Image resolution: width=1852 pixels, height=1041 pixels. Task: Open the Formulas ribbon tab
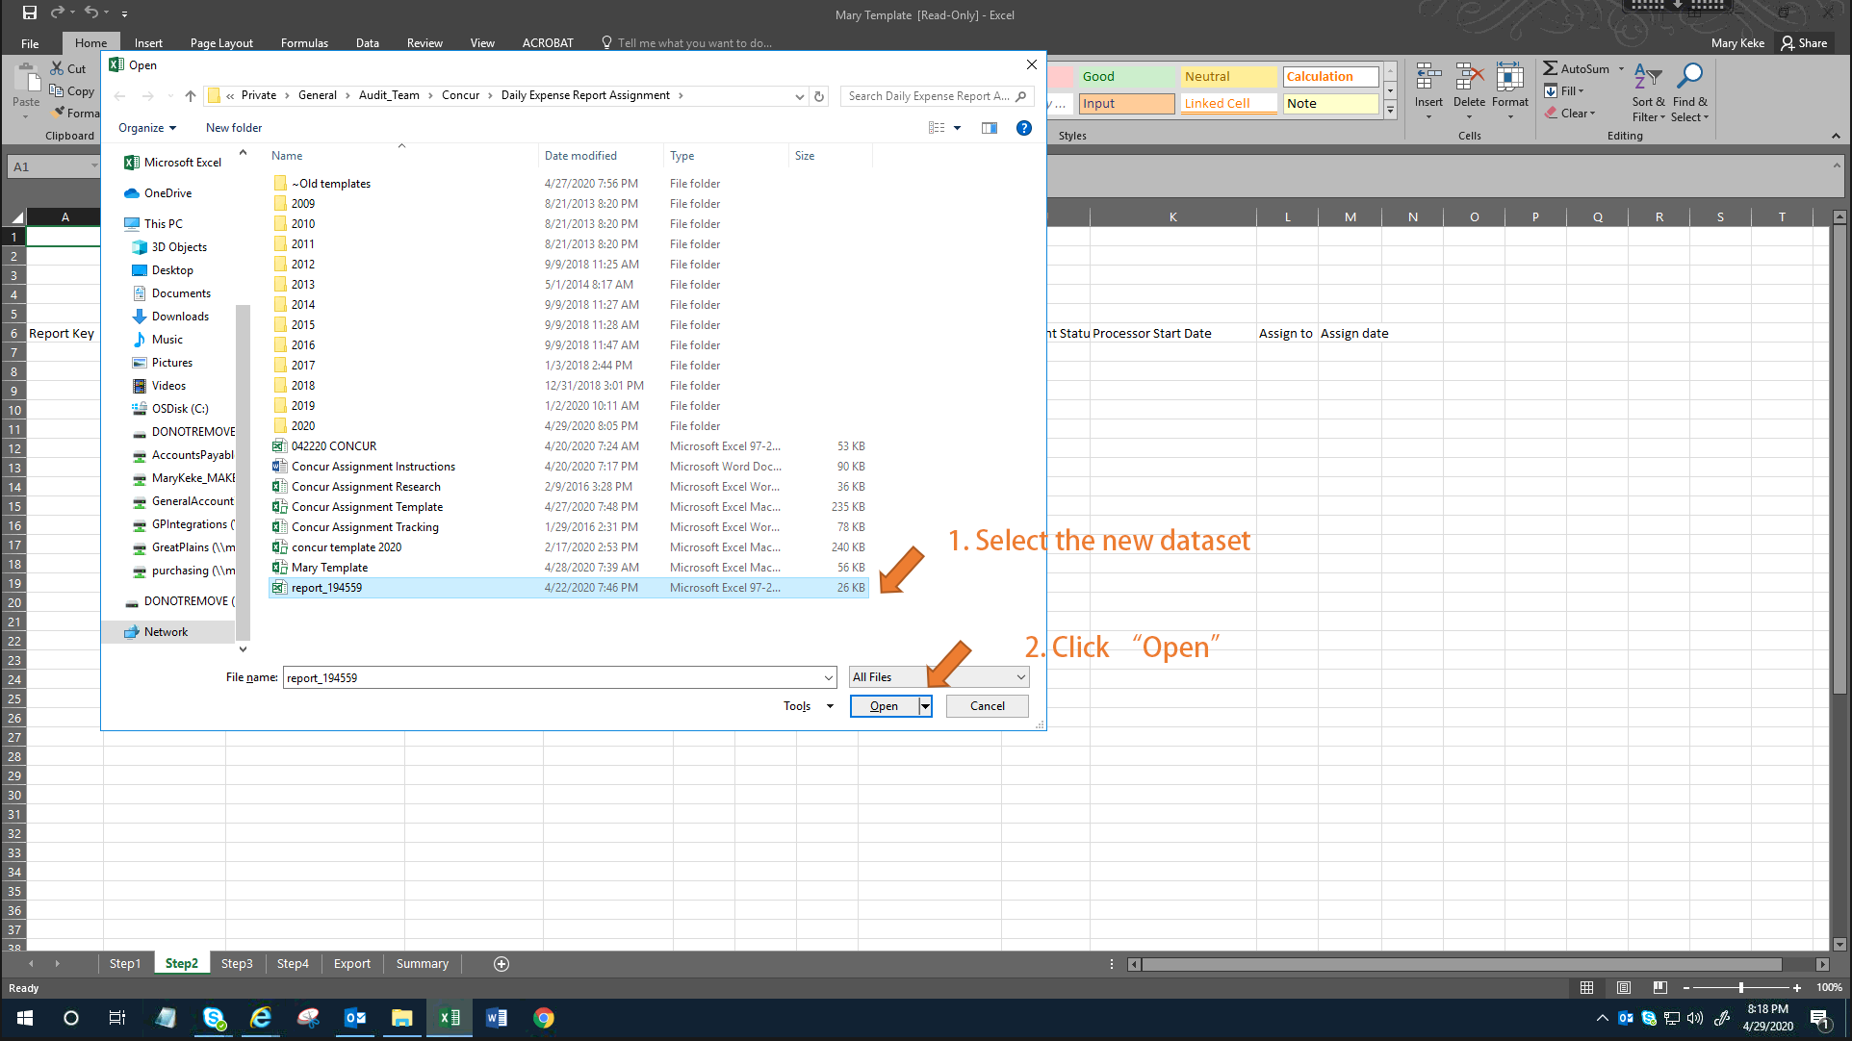tap(304, 43)
